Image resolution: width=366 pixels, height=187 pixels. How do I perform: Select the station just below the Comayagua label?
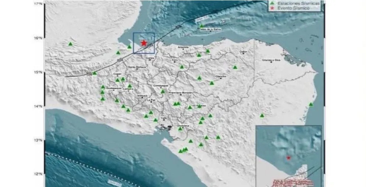pos(163,91)
